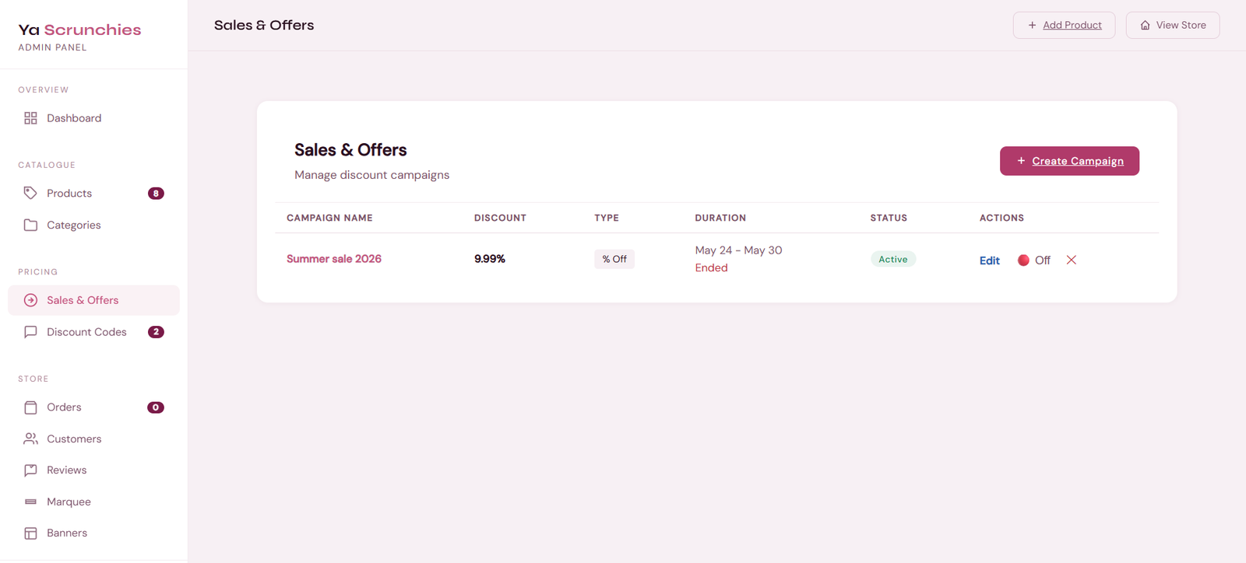
Task: Click the Products count badge showing 8
Action: (156, 194)
